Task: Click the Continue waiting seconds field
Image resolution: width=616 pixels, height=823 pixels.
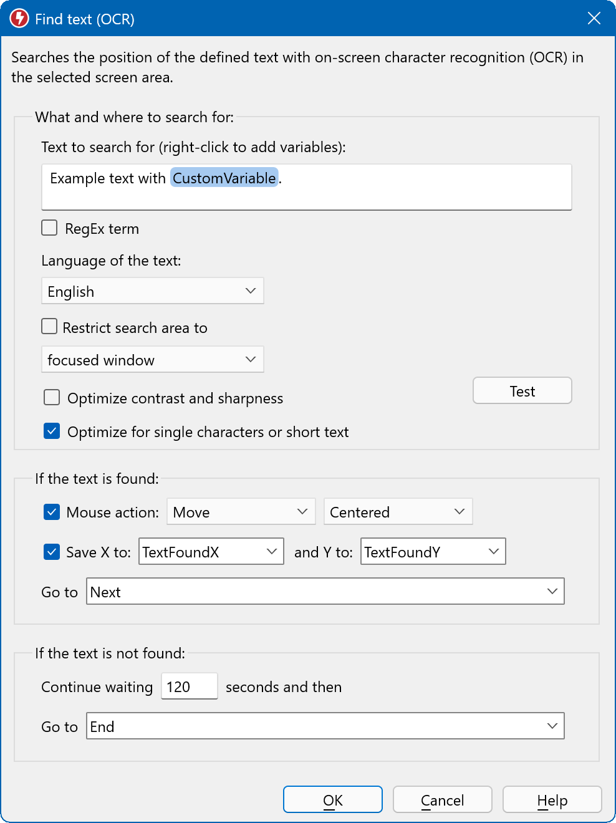Action: (189, 686)
